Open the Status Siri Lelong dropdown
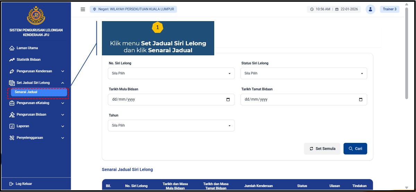The height and width of the screenshot is (192, 416). (x=304, y=73)
